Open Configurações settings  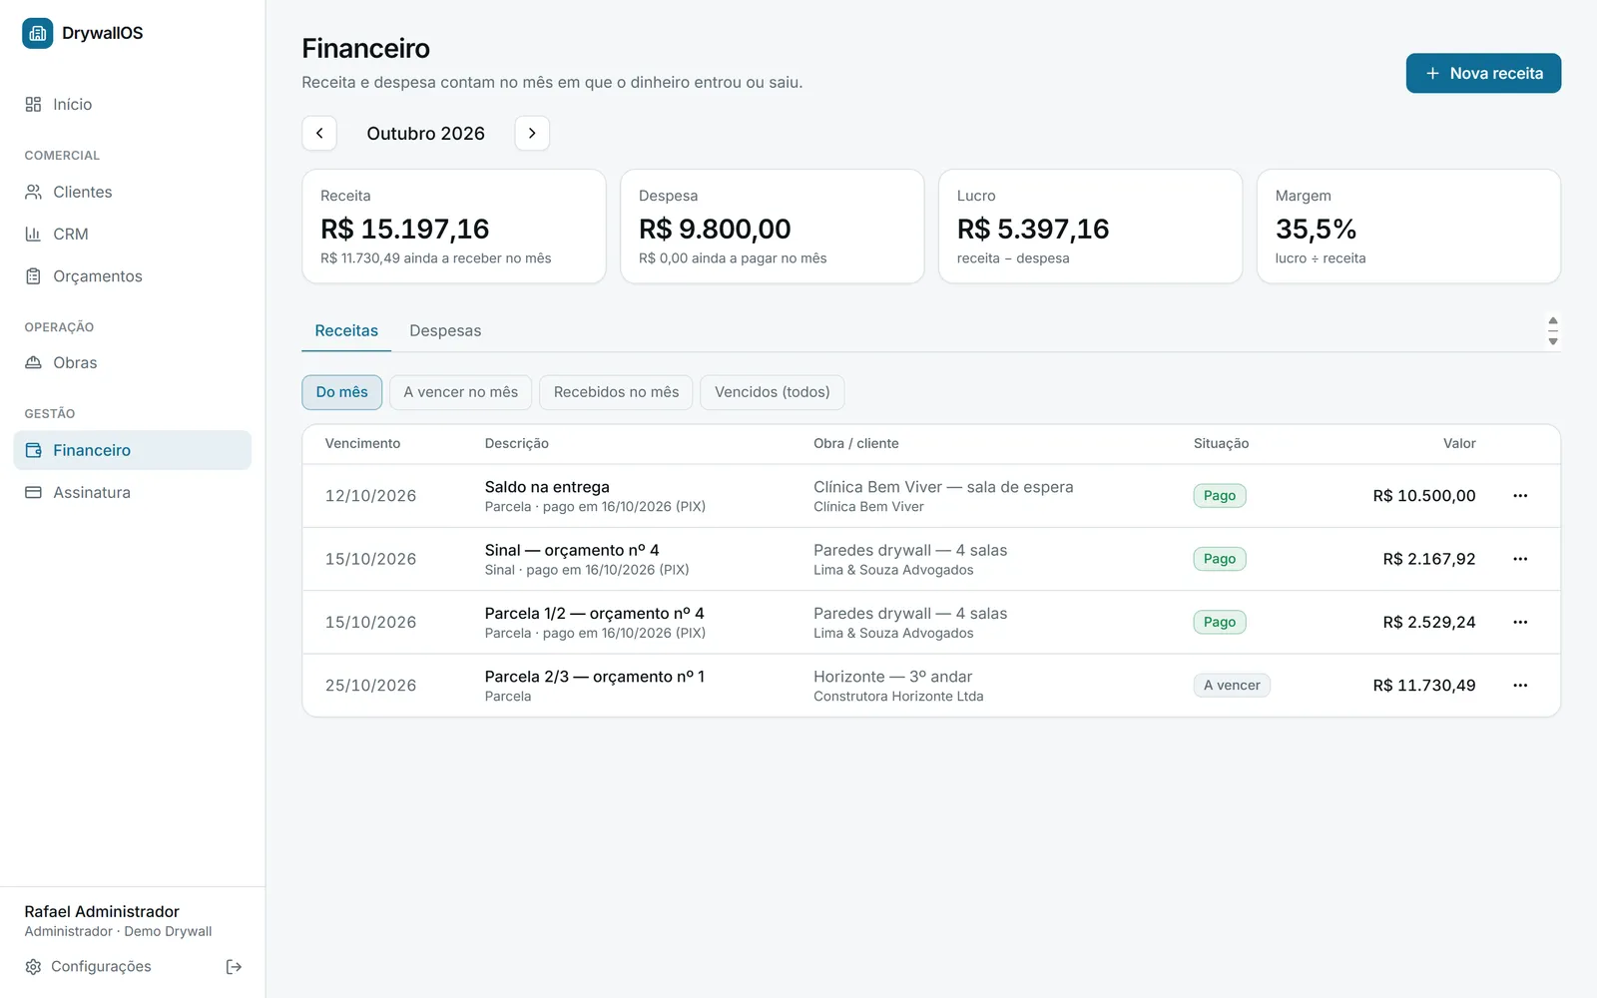[88, 966]
